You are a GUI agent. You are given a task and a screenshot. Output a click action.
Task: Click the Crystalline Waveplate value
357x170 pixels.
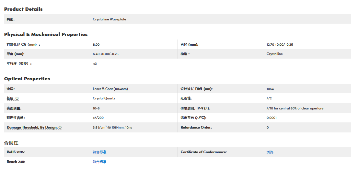pos(109,19)
